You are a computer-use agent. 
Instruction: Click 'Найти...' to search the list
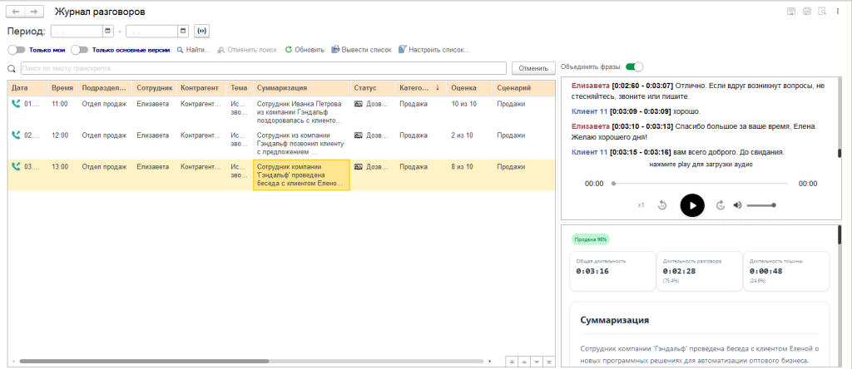coord(194,50)
